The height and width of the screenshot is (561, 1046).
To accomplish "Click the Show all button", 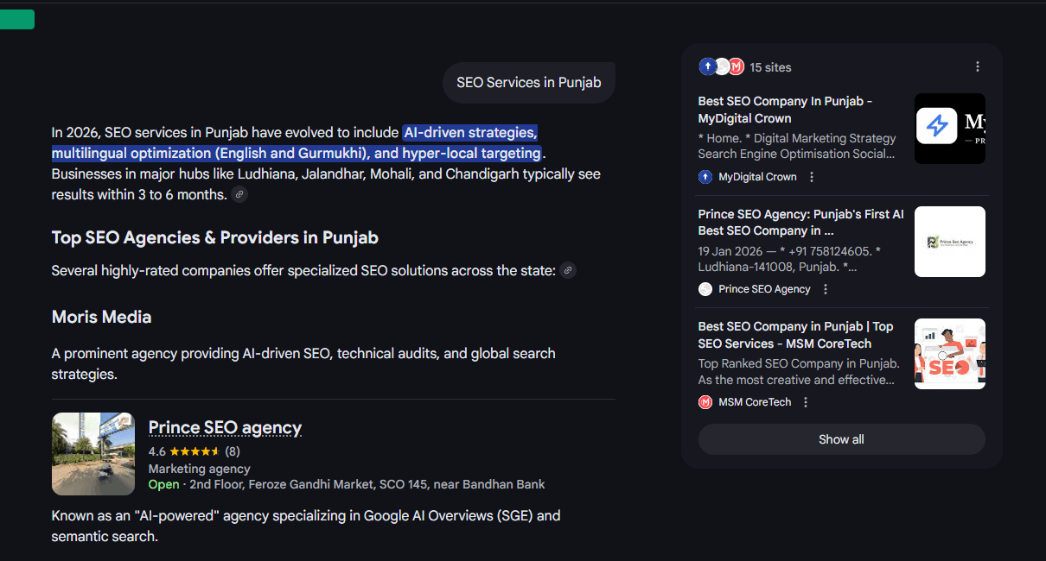I will (840, 438).
